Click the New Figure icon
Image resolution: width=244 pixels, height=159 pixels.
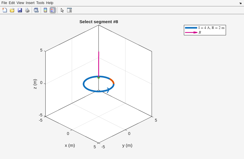click(5, 10)
